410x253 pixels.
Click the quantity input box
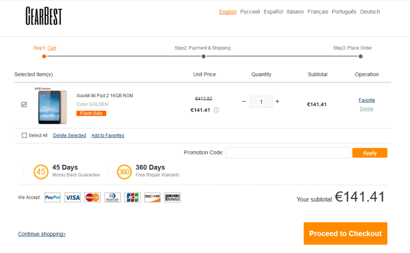pyautogui.click(x=261, y=102)
